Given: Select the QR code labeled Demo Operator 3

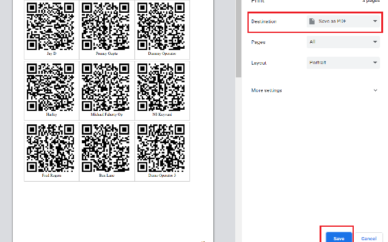Looking at the screenshot, I should coord(161,148).
